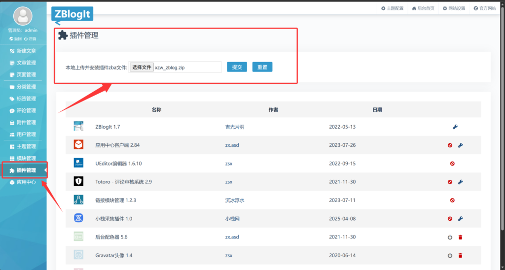Open the 小栈采集插件 wrench settings
Image resolution: width=505 pixels, height=270 pixels.
(x=460, y=218)
